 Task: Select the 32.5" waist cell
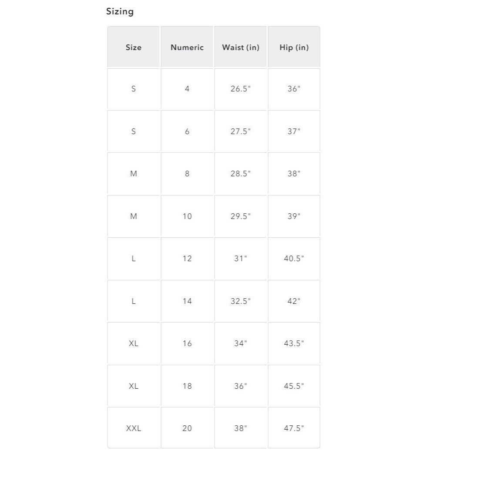pyautogui.click(x=240, y=301)
